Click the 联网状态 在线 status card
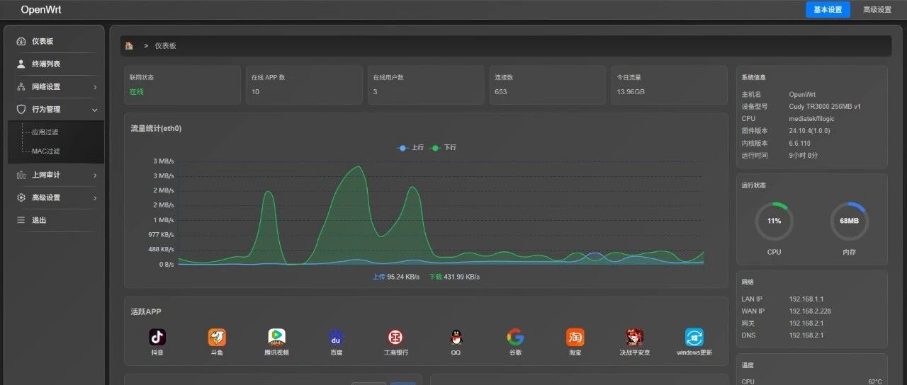Screen dimensions: 907x385 tap(182, 85)
